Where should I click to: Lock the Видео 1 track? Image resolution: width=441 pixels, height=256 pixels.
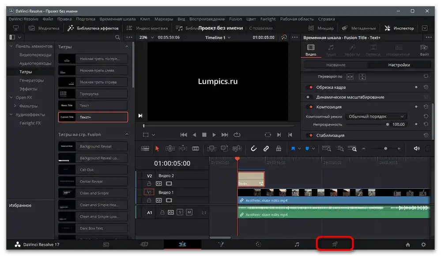pos(149,200)
